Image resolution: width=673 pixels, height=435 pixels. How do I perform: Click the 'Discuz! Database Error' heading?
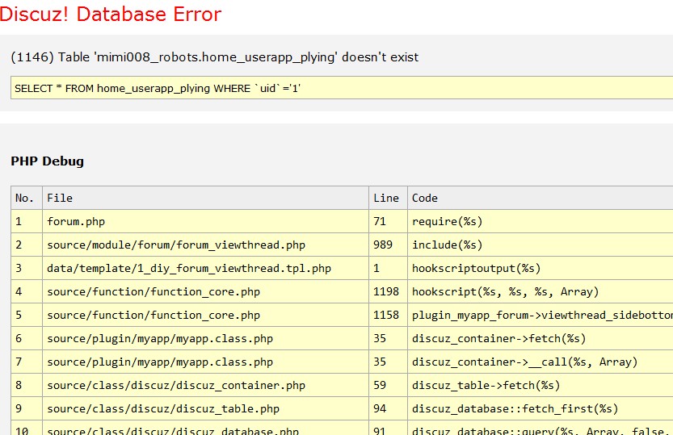(x=111, y=15)
